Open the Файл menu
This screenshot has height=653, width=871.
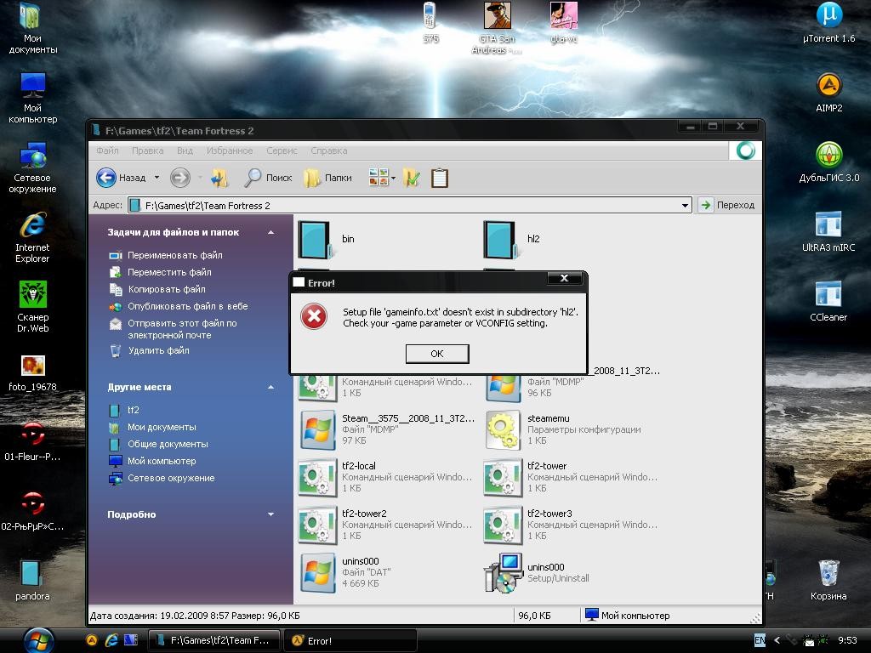click(x=107, y=150)
